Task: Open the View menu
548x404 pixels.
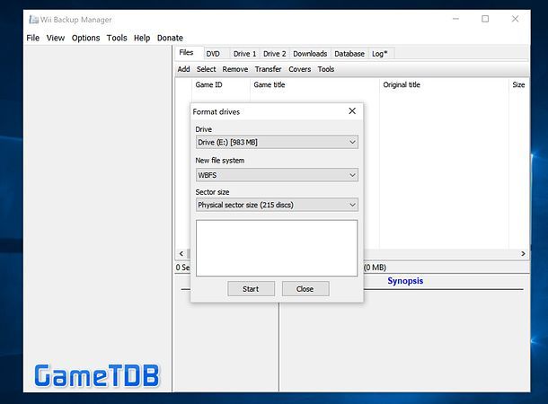Action: coord(56,38)
